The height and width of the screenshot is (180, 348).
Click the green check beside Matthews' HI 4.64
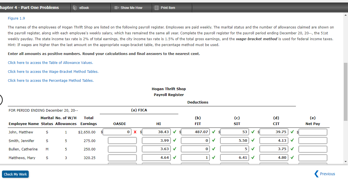click(174, 158)
